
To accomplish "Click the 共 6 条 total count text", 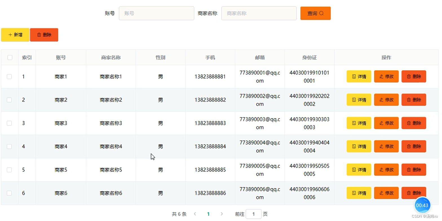I will [x=179, y=214].
